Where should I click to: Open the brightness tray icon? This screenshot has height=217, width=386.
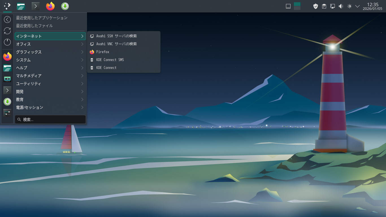350,6
